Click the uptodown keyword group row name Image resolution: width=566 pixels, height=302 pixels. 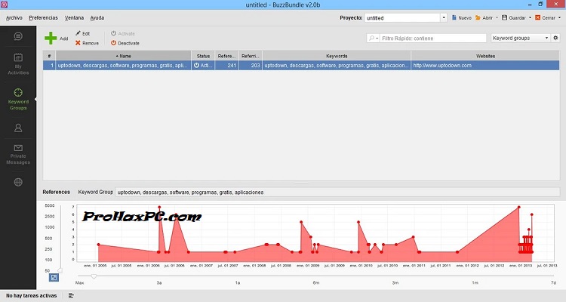tap(124, 66)
